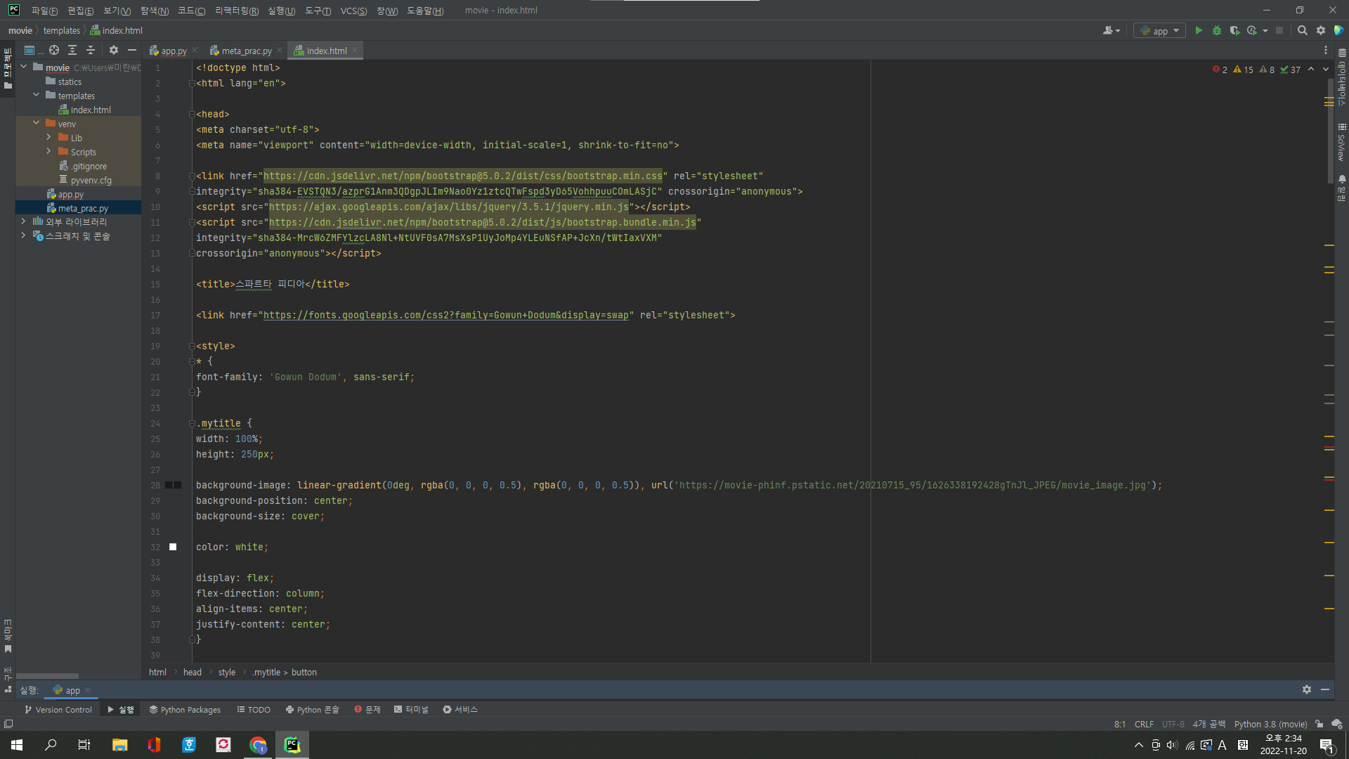
Task: Expand the Lib folder
Action: click(x=48, y=138)
